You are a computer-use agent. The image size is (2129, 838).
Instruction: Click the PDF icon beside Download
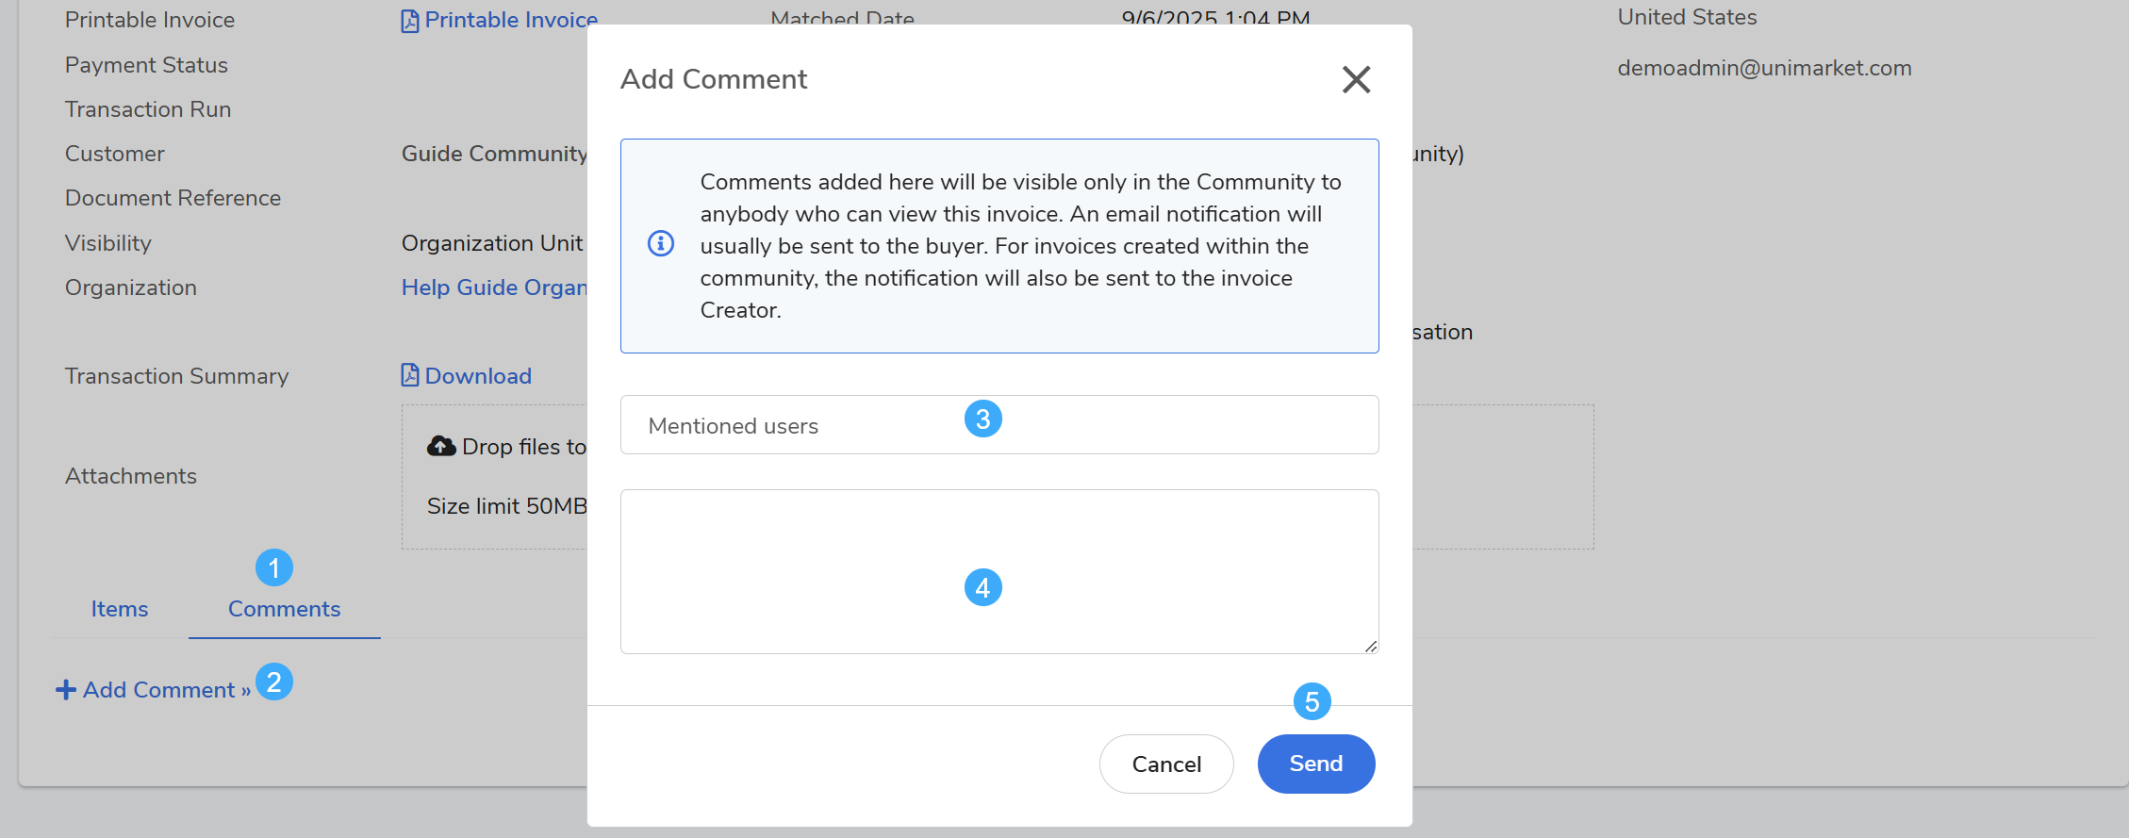coord(410,375)
